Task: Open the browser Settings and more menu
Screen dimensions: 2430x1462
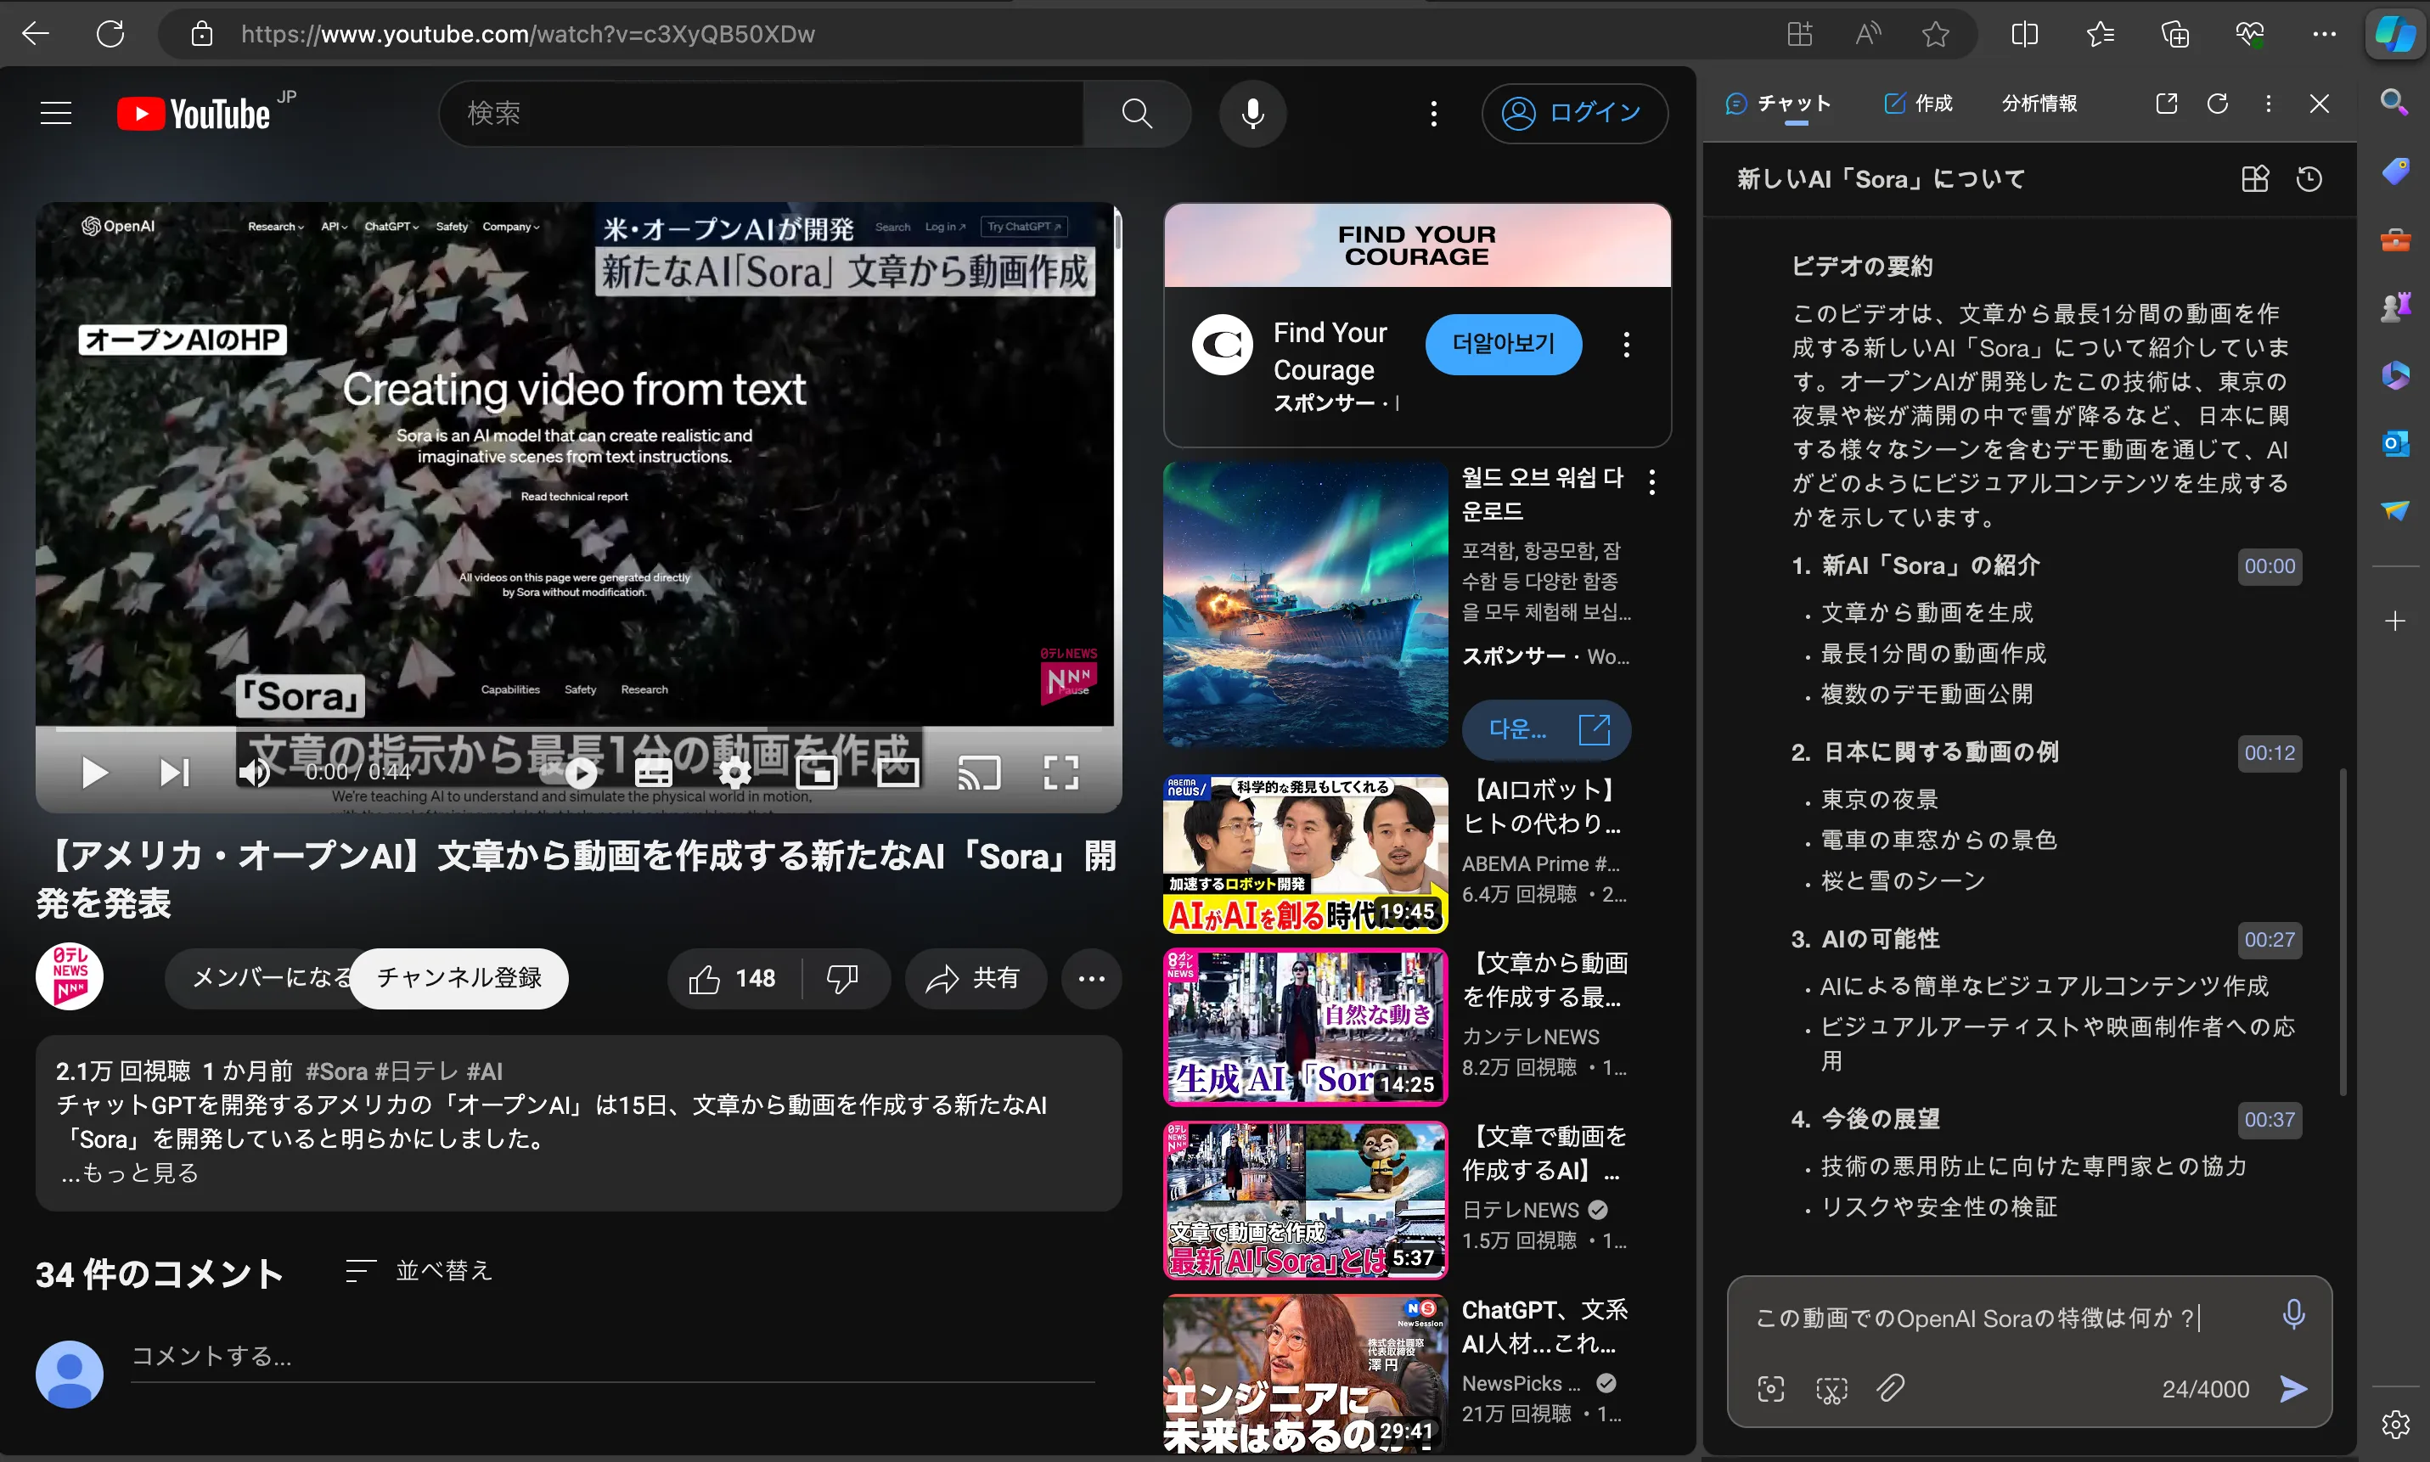Action: tap(2325, 35)
